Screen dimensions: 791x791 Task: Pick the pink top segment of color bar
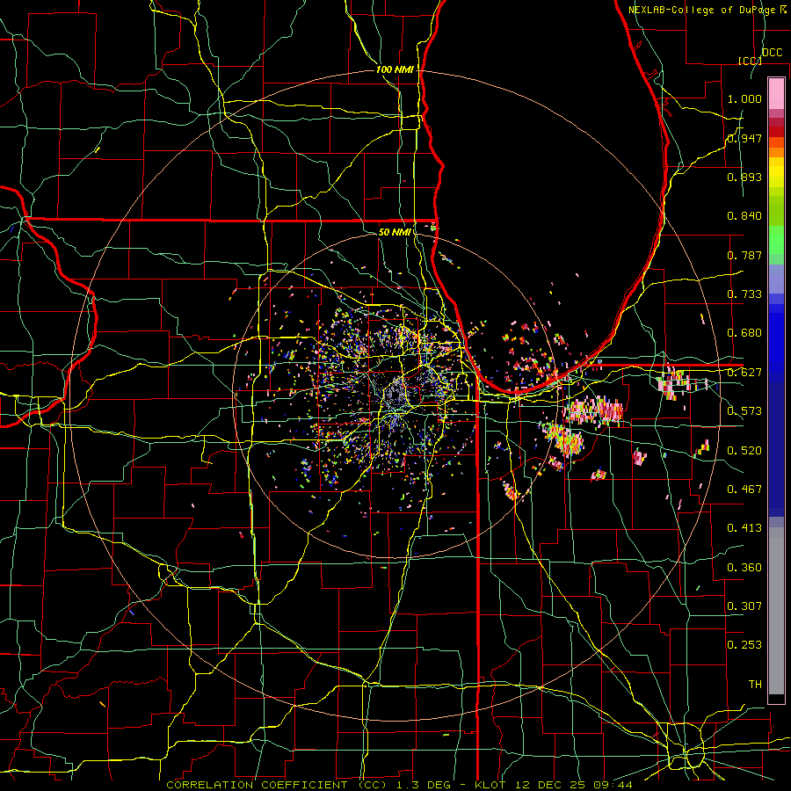tap(776, 93)
